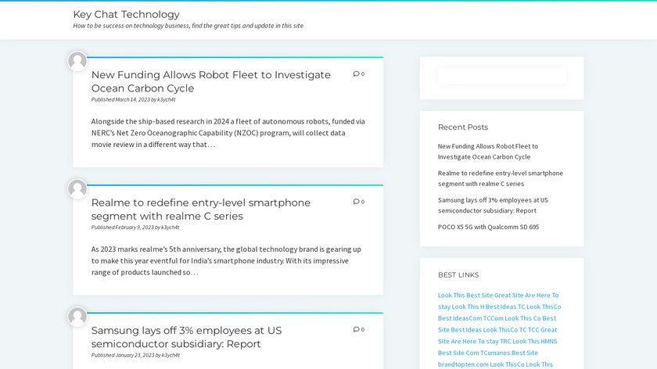
Task: Click author k3ych4t on the March 14 post
Action: click(x=167, y=100)
